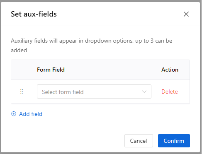The image size is (202, 154).
Task: Select the six-dot reorder grip
Action: coord(22,91)
